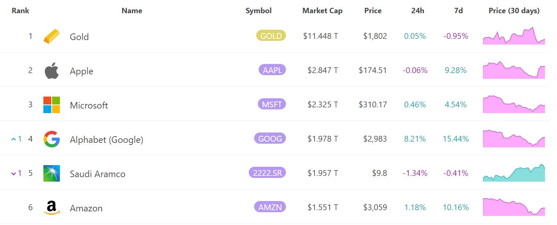Image resolution: width=557 pixels, height=225 pixels.
Task: Click the 2222.SR symbol badge
Action: point(267,173)
